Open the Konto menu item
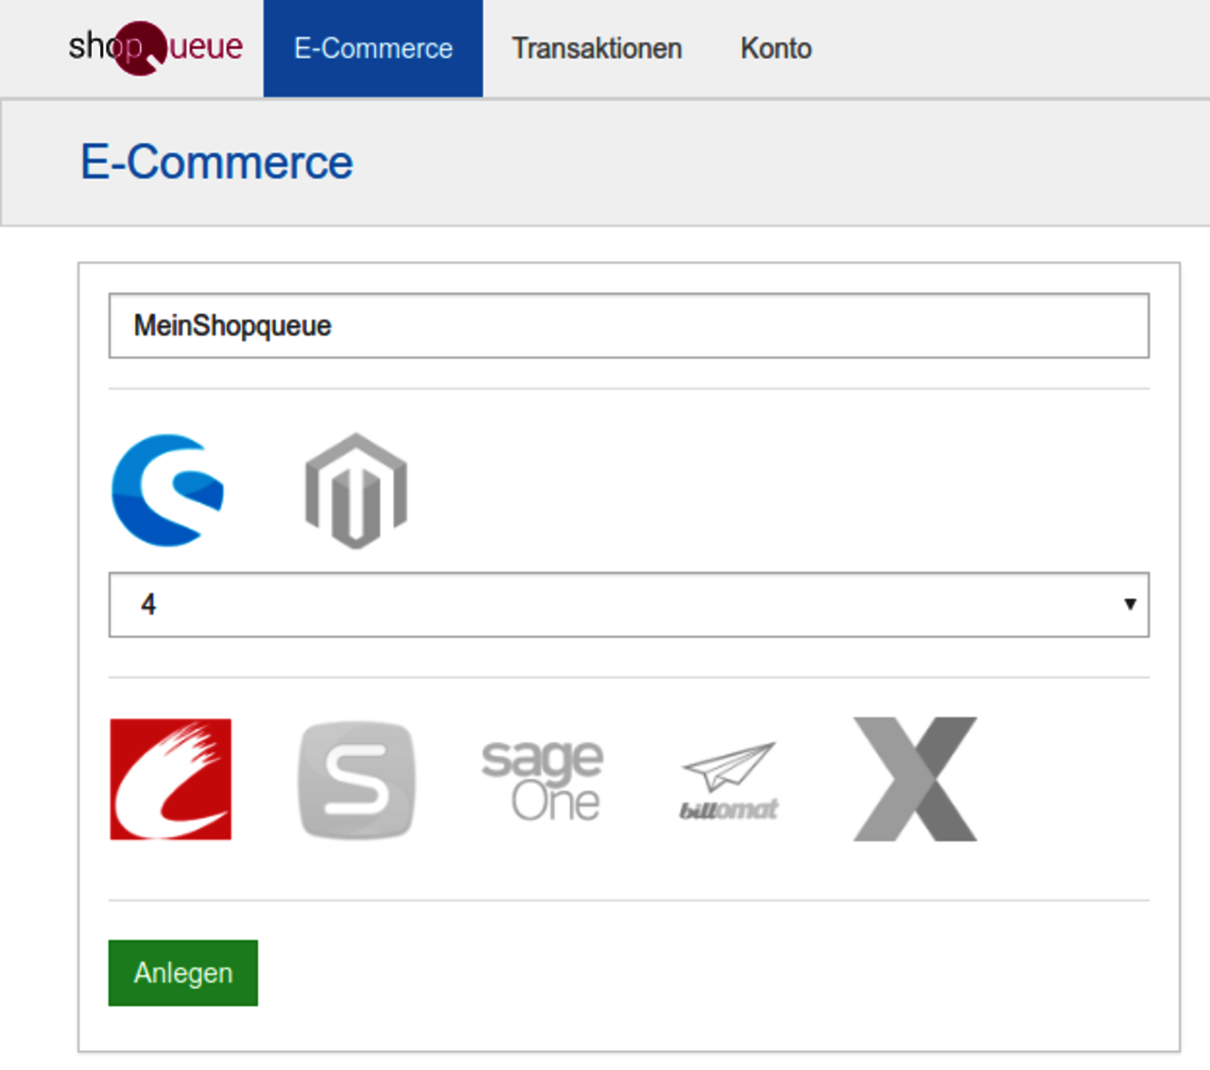The width and height of the screenshot is (1210, 1070). click(x=775, y=48)
